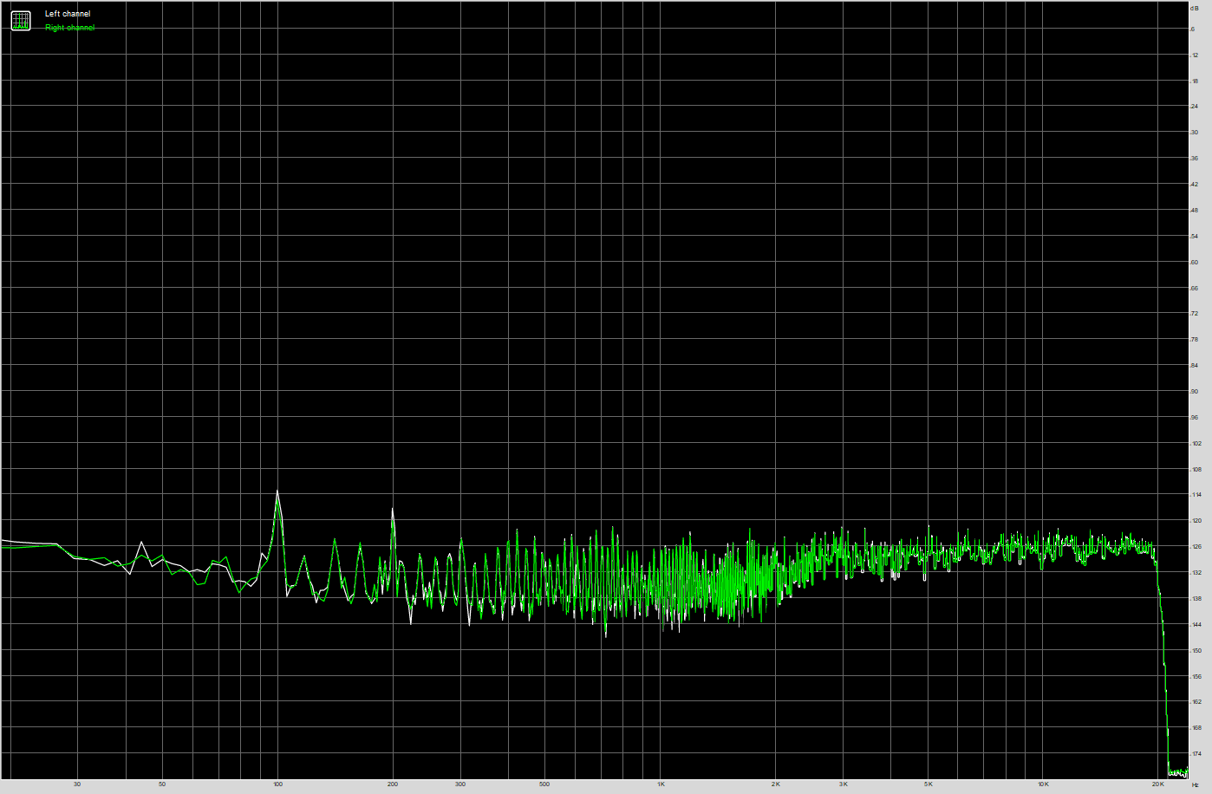Click the dB unit label at top right
This screenshot has width=1212, height=794.
click(1195, 7)
